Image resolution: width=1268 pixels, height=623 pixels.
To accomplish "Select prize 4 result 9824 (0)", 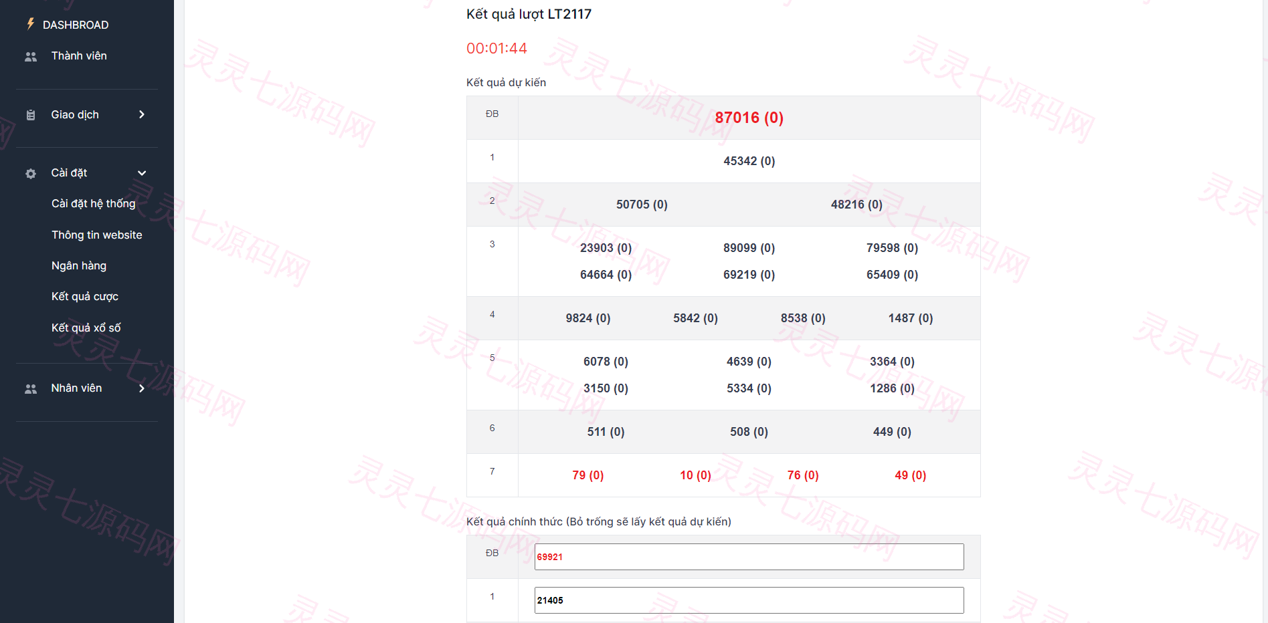I will [x=588, y=318].
